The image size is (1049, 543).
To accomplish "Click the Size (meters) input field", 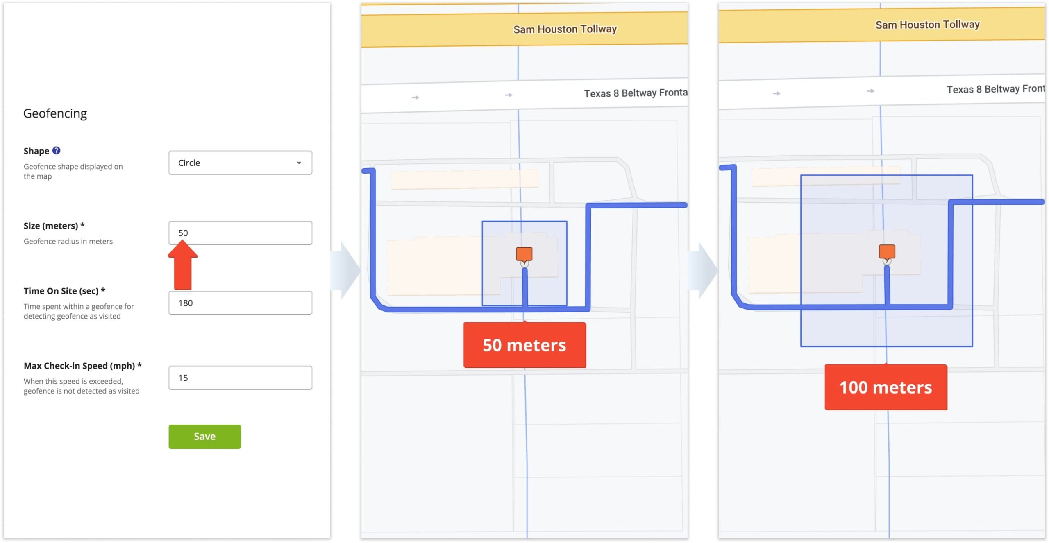I will pos(240,233).
